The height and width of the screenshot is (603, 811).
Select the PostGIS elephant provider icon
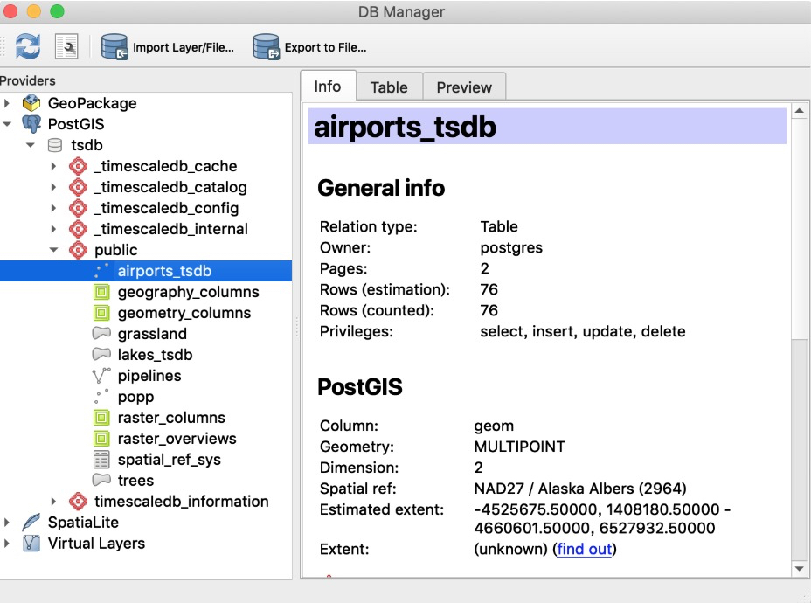[31, 124]
